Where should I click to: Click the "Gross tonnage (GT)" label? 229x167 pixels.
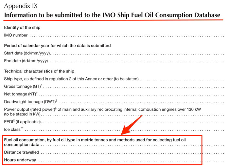[22, 86]
